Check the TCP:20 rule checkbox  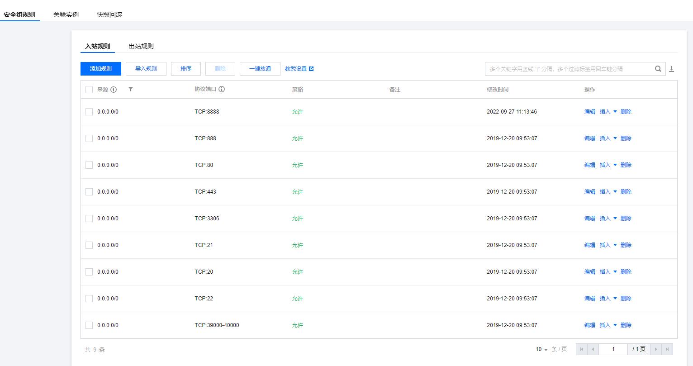click(x=89, y=272)
